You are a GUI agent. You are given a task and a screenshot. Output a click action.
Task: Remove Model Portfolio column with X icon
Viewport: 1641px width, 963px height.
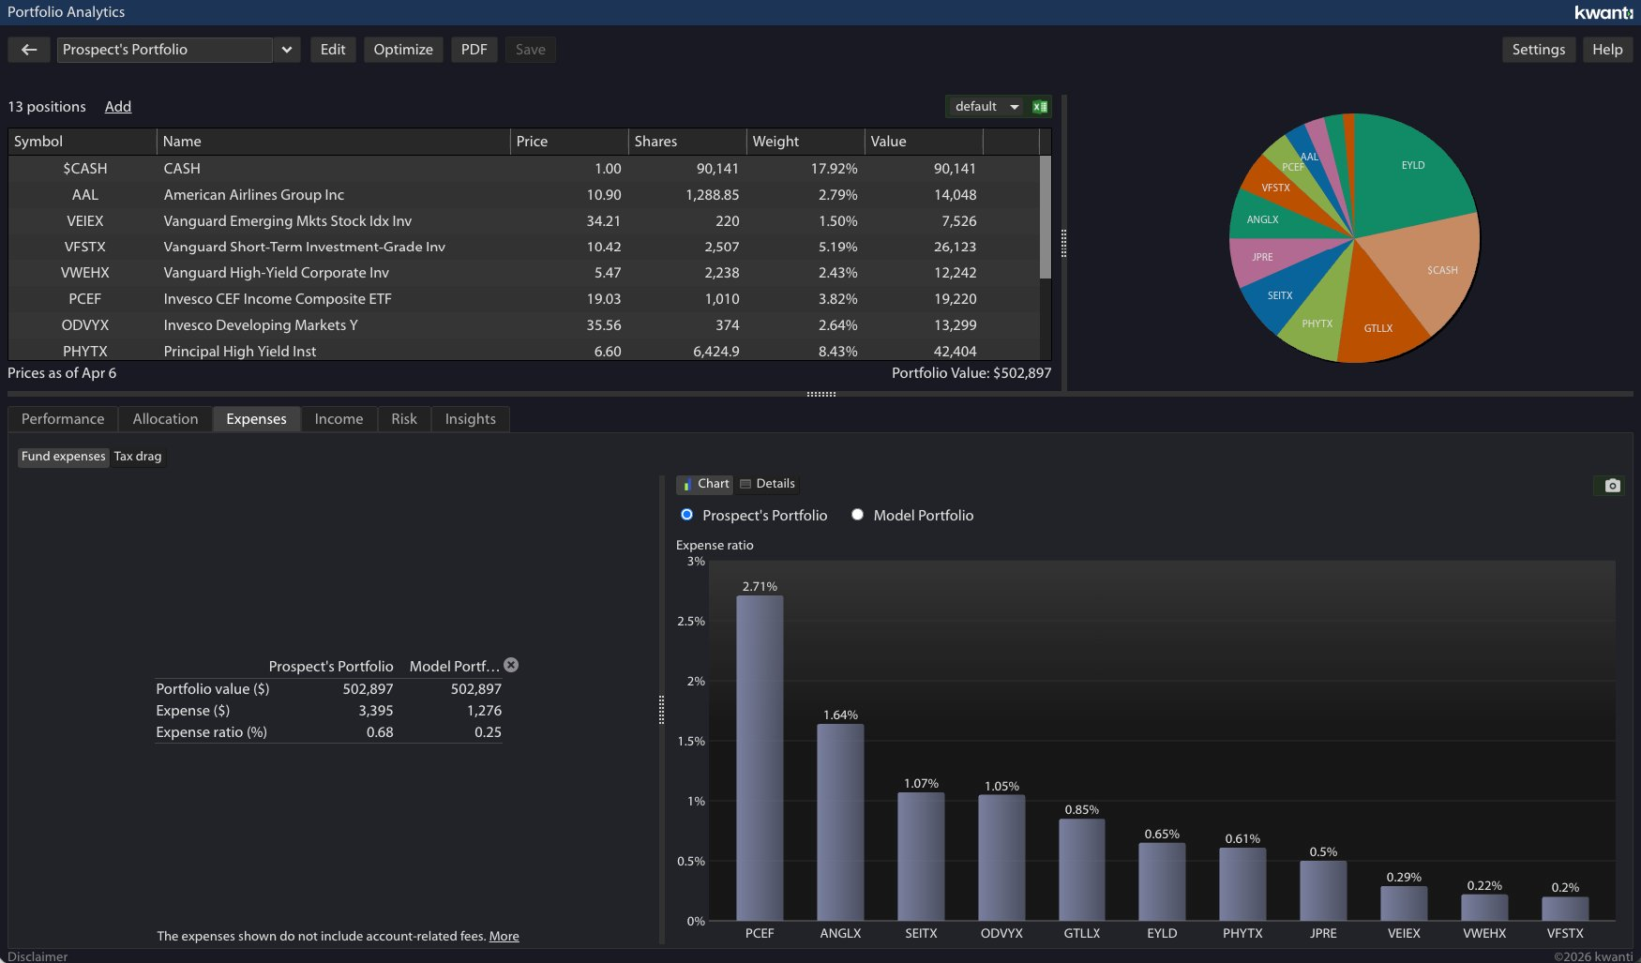pyautogui.click(x=511, y=665)
